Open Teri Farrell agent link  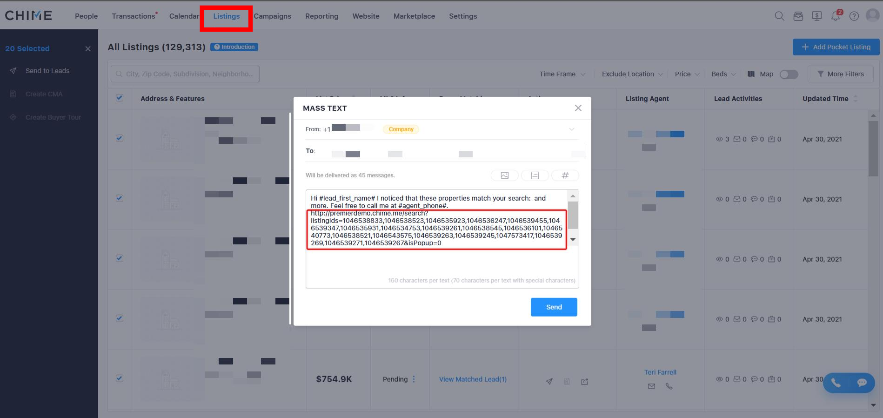coord(660,372)
